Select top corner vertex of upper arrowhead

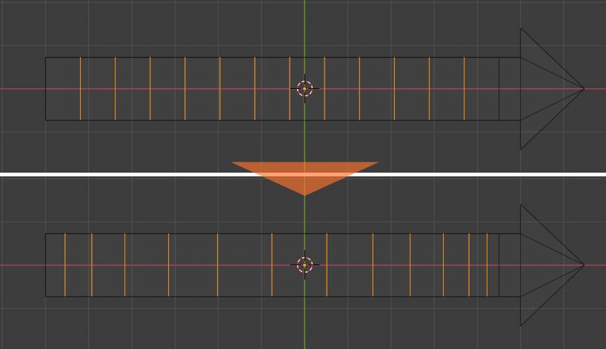[521, 28]
